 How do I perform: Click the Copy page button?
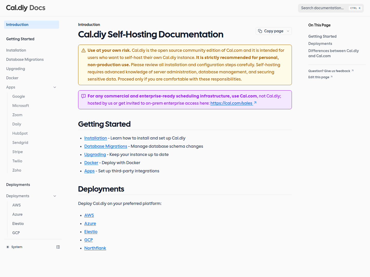[274, 31]
